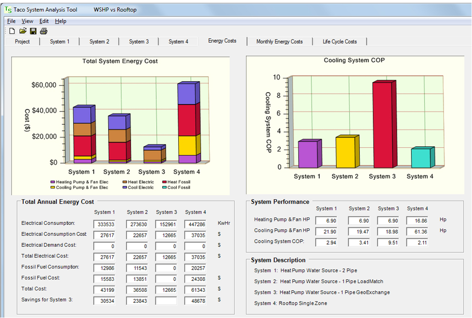Click the Print toolbar icon

pyautogui.click(x=44, y=31)
